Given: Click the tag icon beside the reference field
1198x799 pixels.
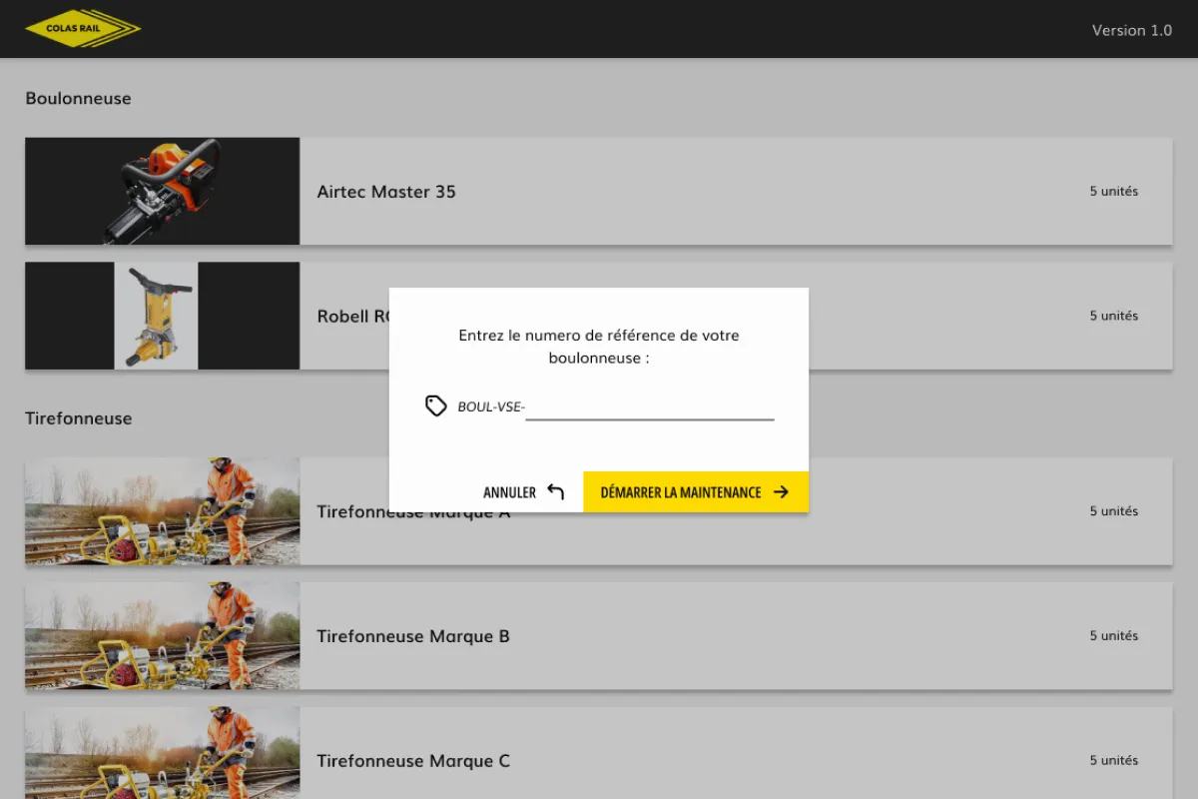Looking at the screenshot, I should (435, 405).
